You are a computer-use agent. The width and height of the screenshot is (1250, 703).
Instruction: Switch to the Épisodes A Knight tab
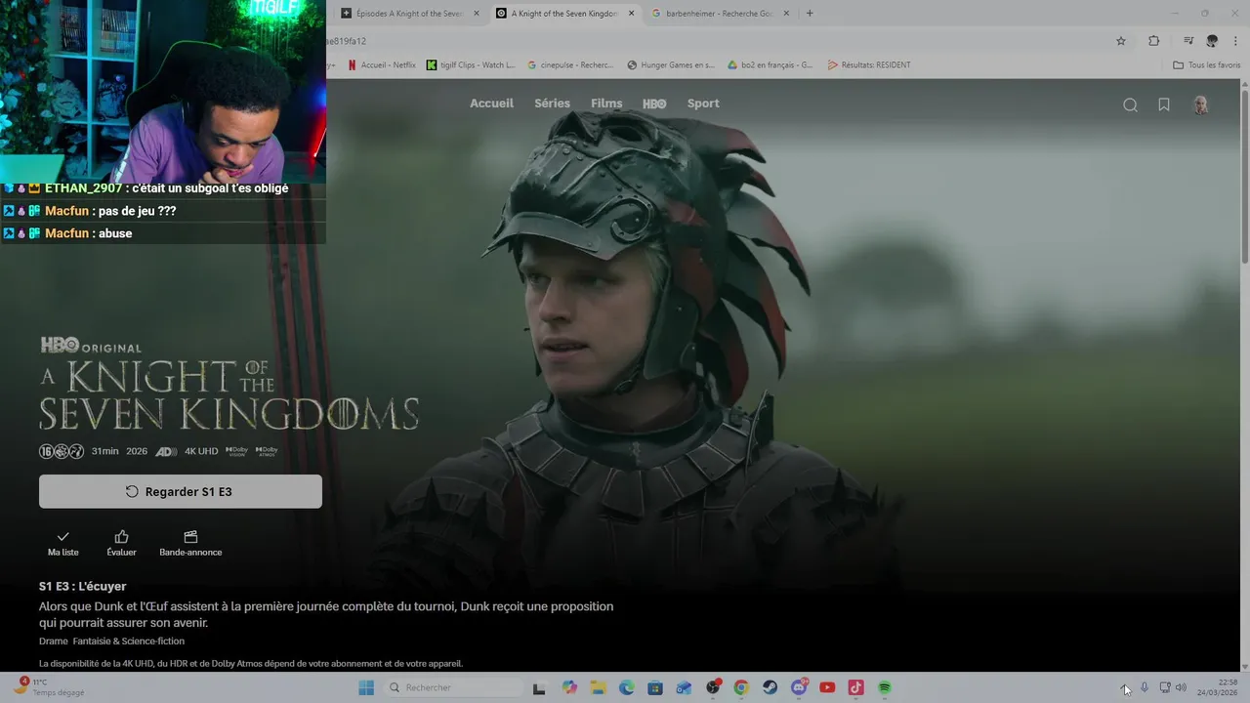(x=410, y=14)
